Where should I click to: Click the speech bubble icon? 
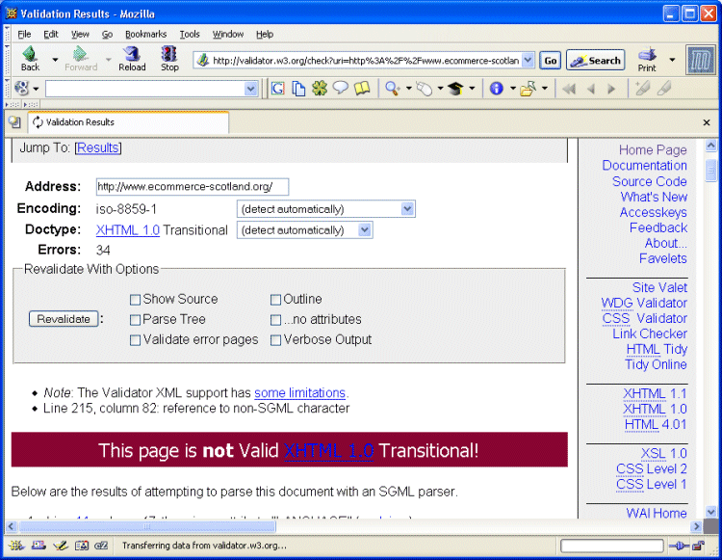[x=340, y=88]
